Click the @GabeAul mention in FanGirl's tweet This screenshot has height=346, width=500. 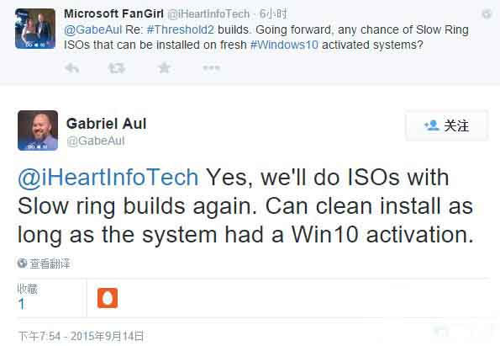(x=92, y=29)
